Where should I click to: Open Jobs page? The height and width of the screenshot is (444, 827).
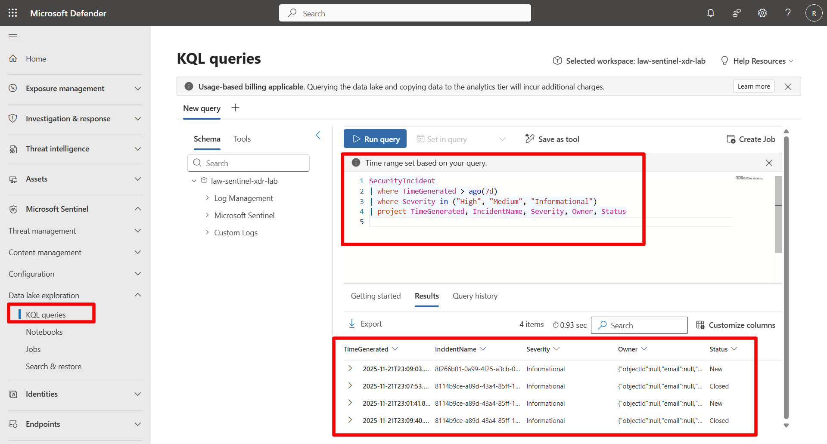tap(33, 349)
